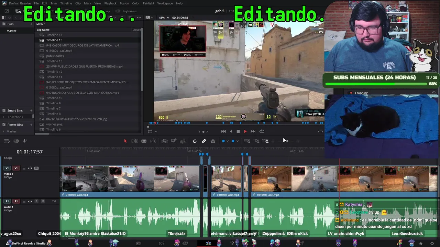Viewport: 440px width, 247px height.
Task: Open the Fairlight menu
Action: [148, 3]
